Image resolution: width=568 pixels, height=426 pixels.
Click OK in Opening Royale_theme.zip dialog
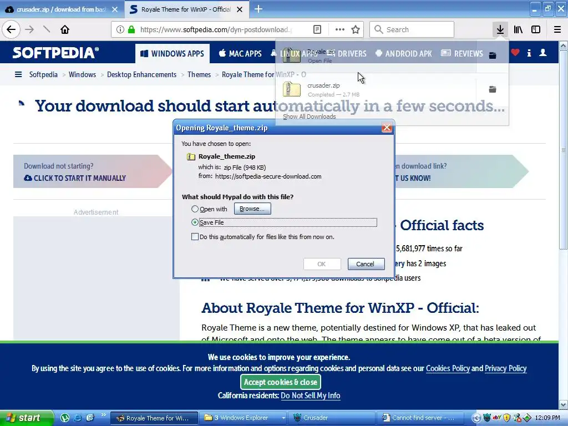click(322, 264)
